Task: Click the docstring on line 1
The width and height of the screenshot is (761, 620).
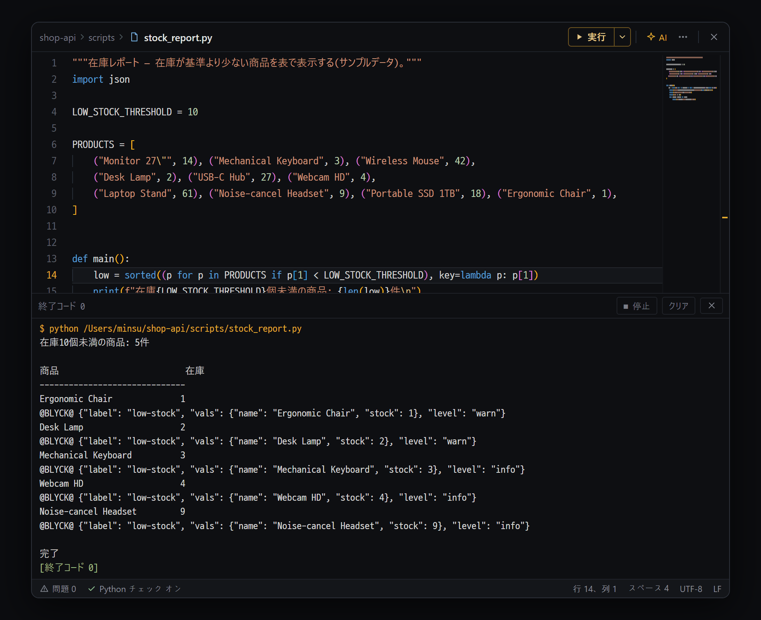Action: 247,63
